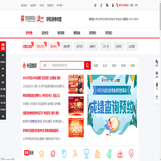Click the 公安招警 category button
161x161 pixels.
[131, 47]
